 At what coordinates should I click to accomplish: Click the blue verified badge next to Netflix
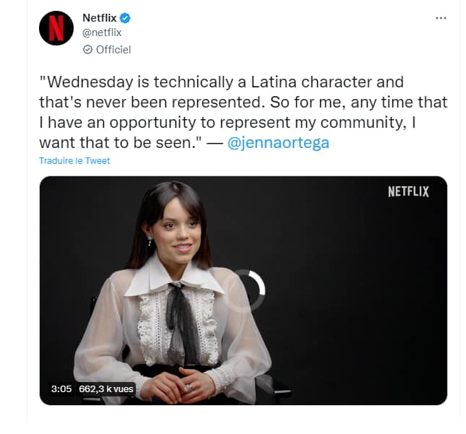[125, 18]
